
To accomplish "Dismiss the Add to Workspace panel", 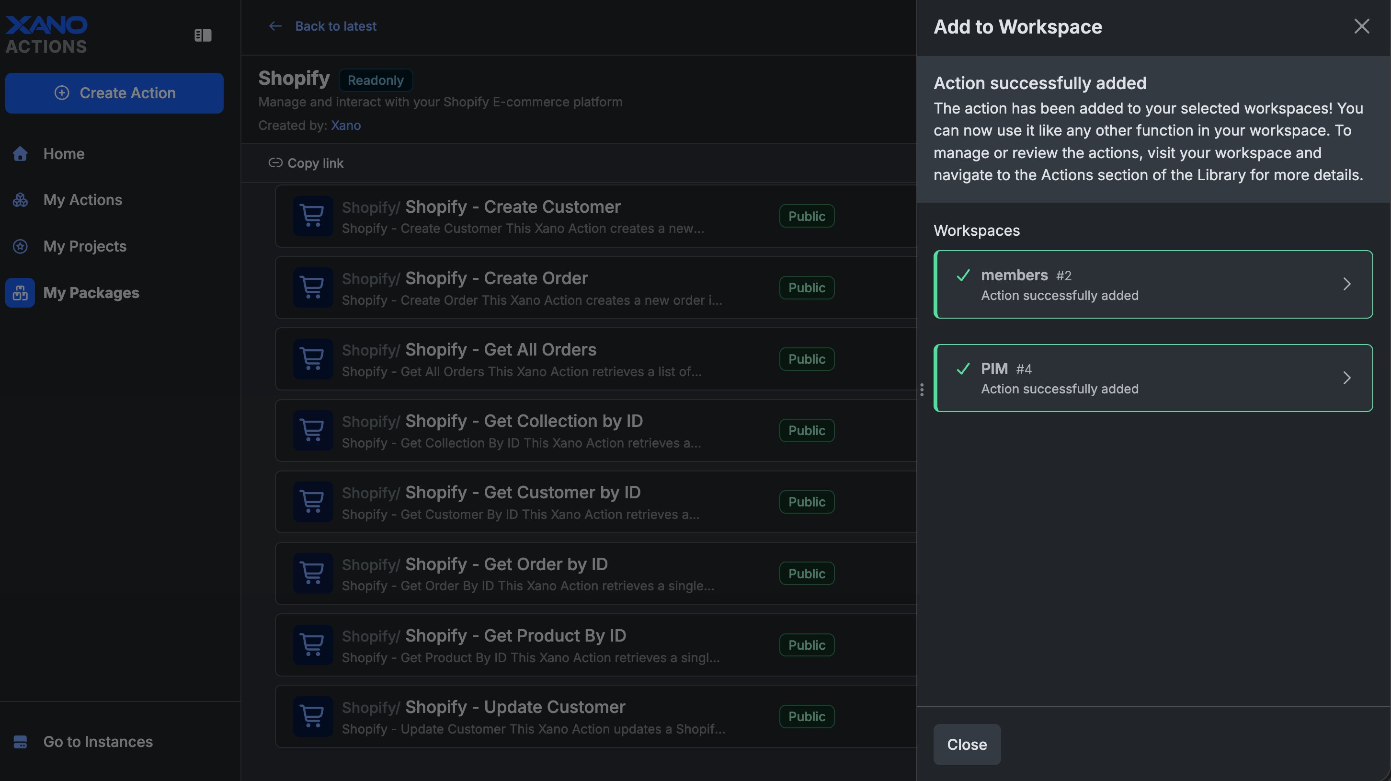I will click(1361, 26).
